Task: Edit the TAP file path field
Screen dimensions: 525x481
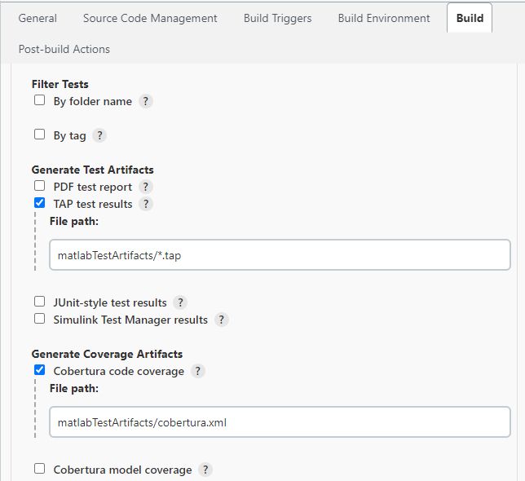Action: tap(280, 254)
